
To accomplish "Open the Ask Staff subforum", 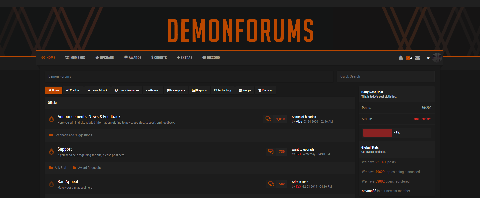I will 61,168.
